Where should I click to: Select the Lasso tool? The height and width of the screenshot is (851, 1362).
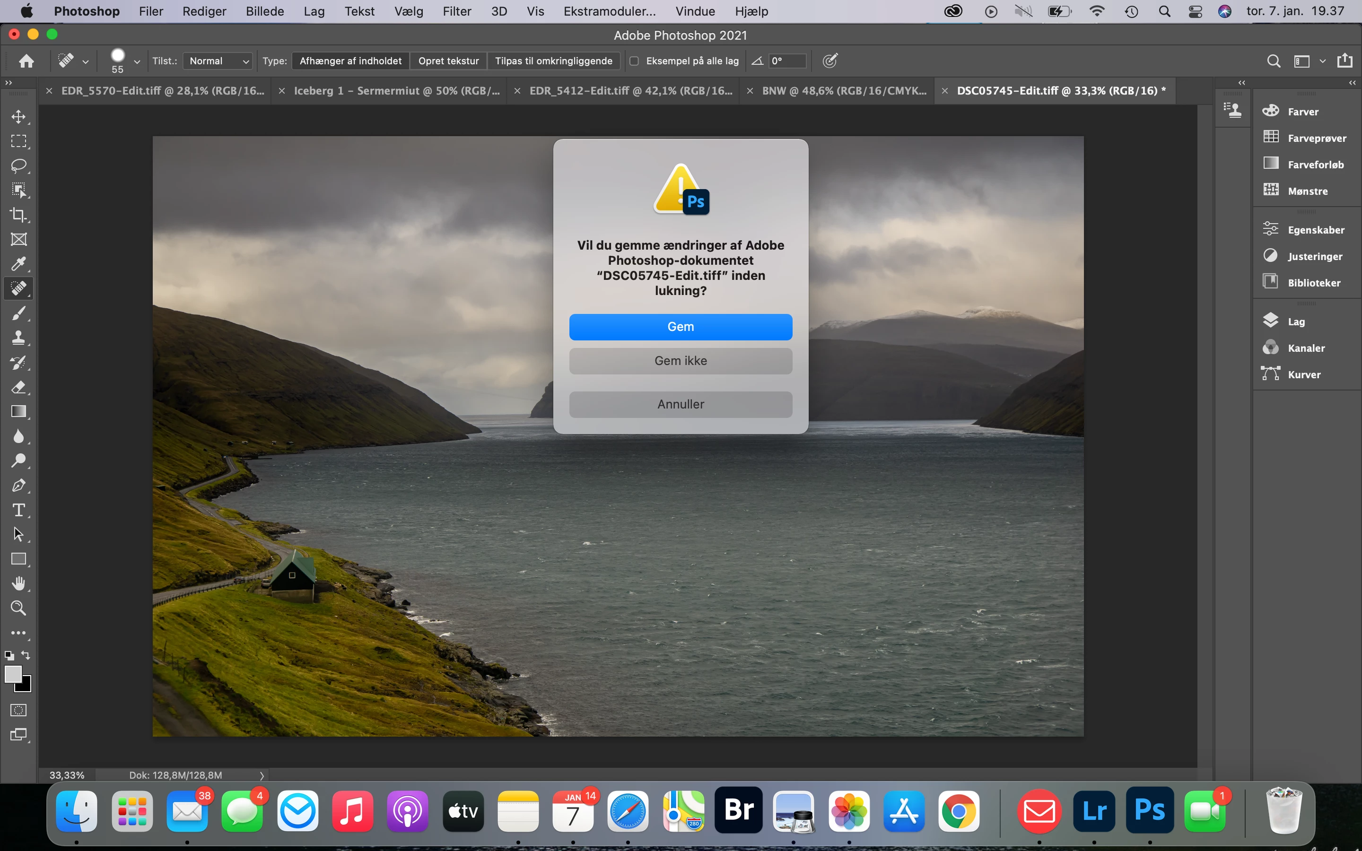pos(18,165)
